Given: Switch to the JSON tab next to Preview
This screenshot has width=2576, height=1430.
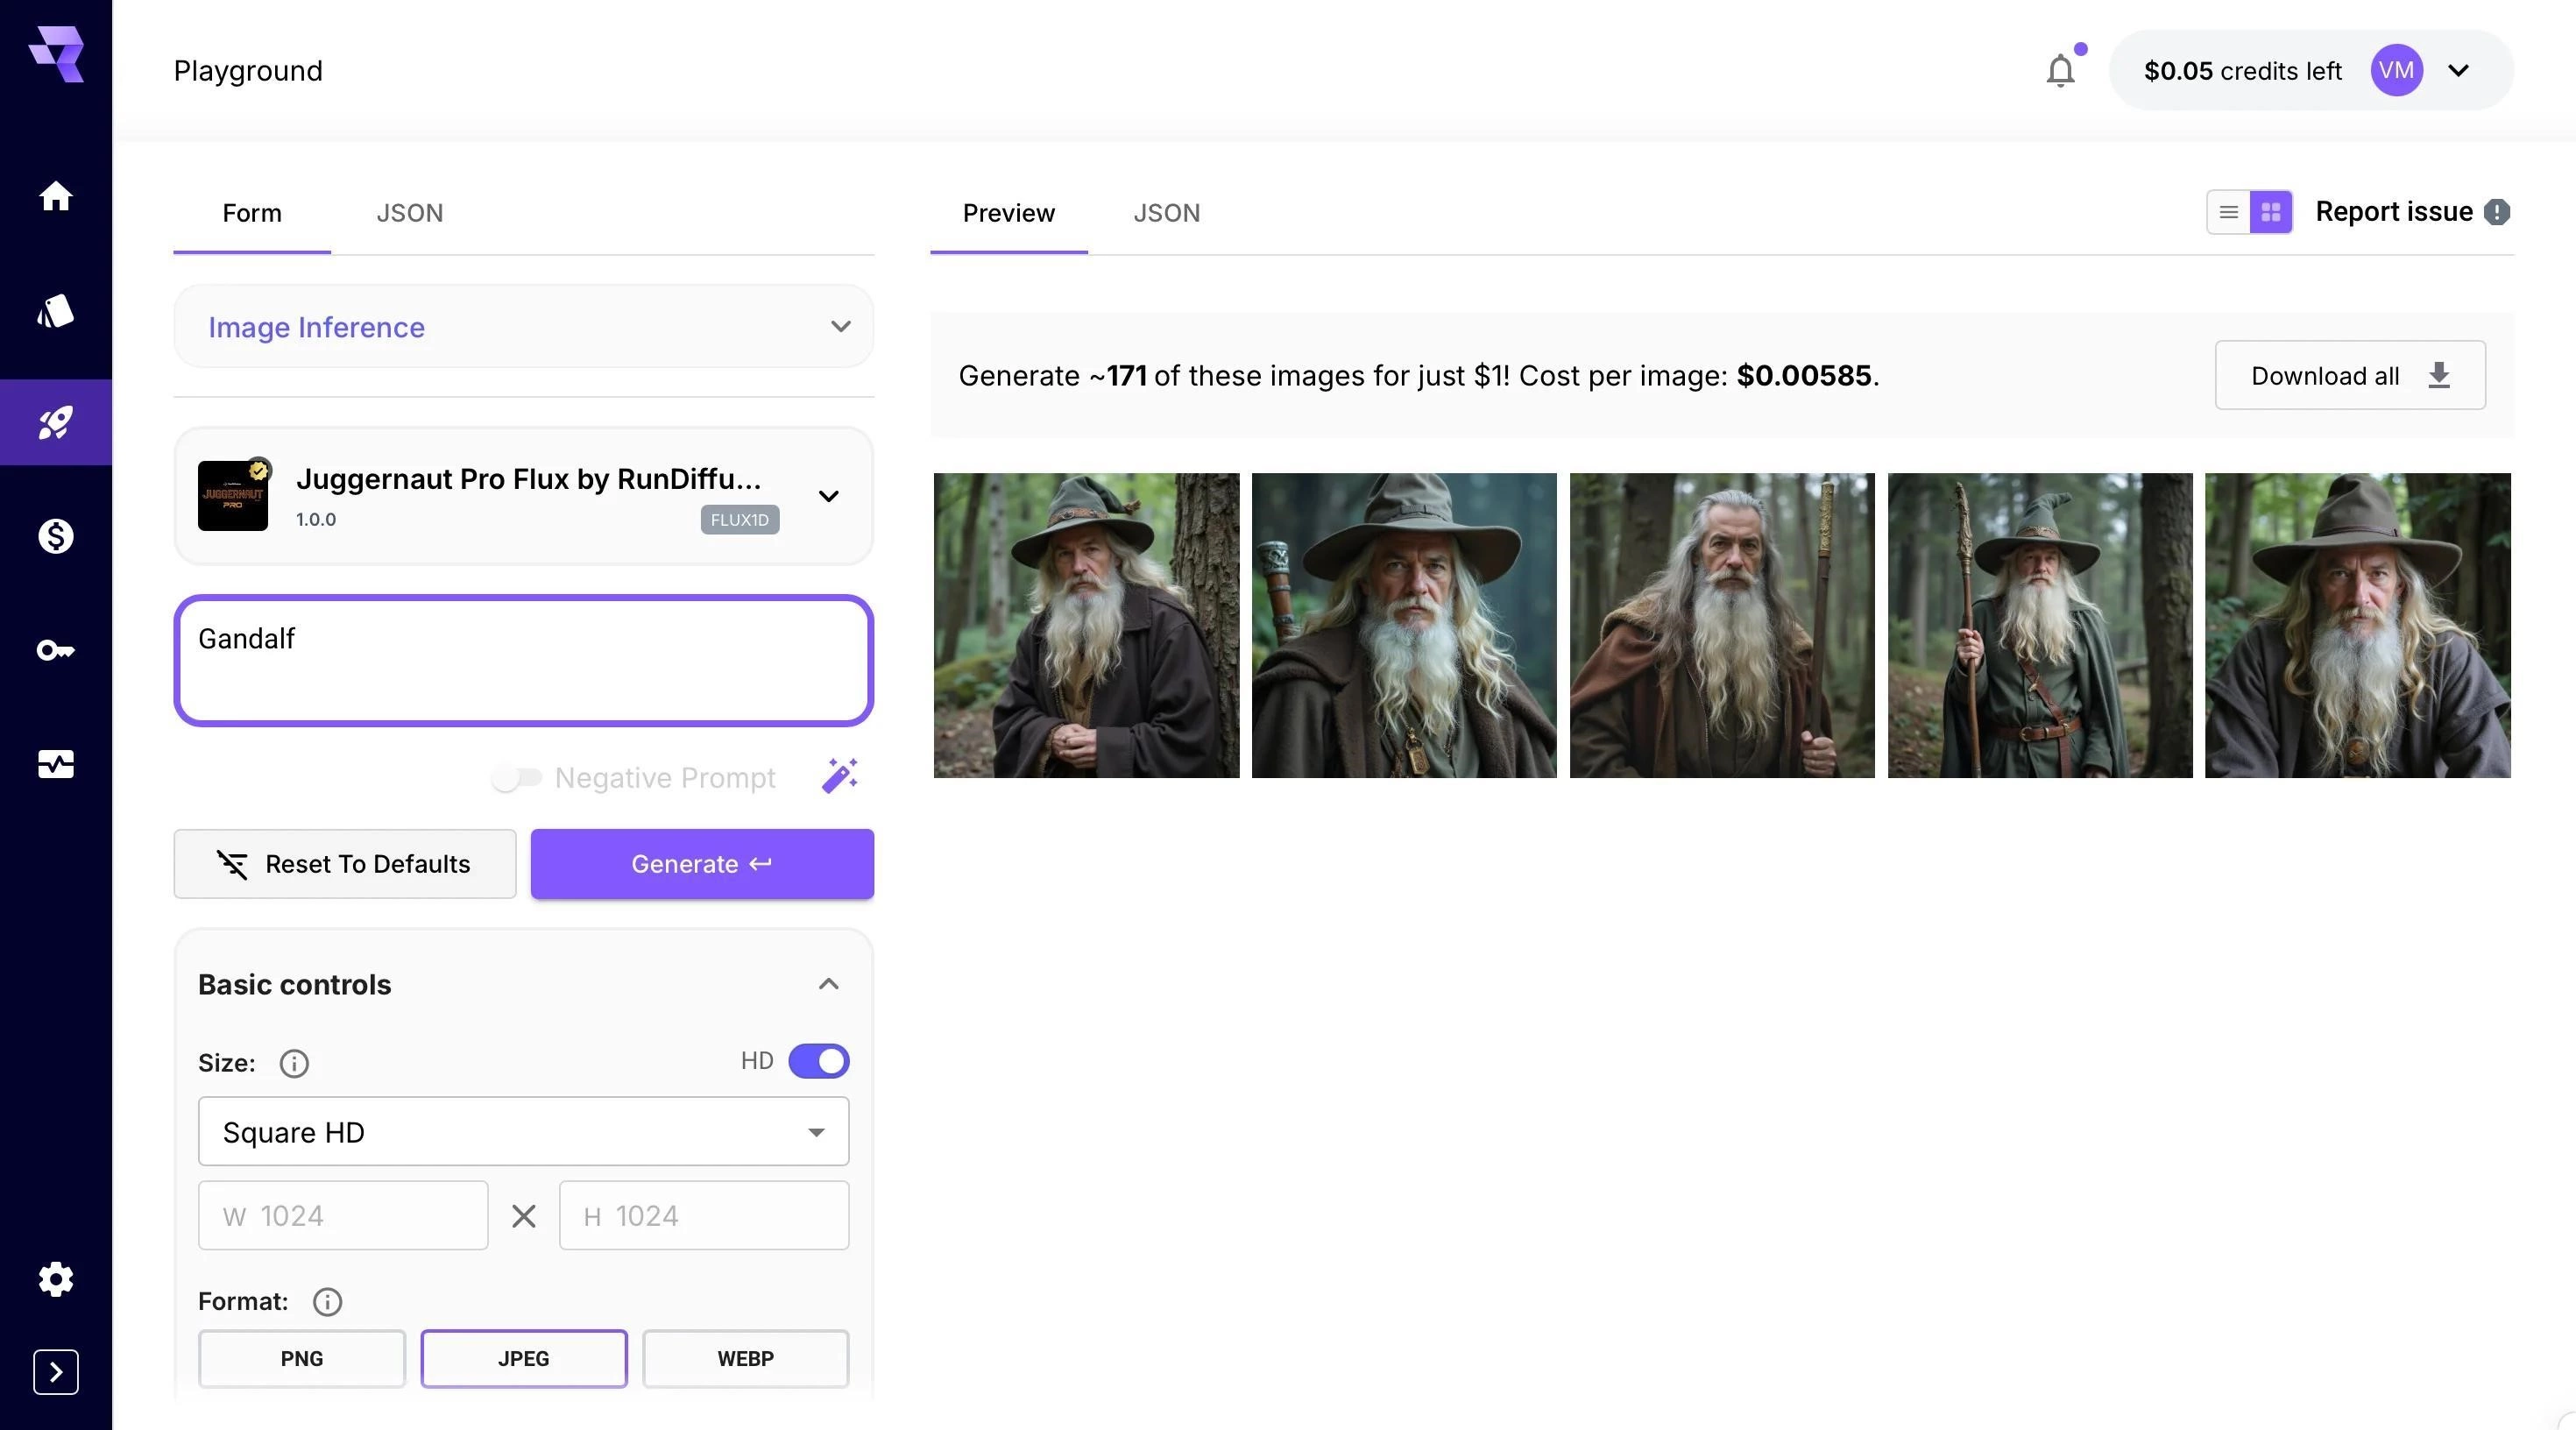Looking at the screenshot, I should [1166, 213].
